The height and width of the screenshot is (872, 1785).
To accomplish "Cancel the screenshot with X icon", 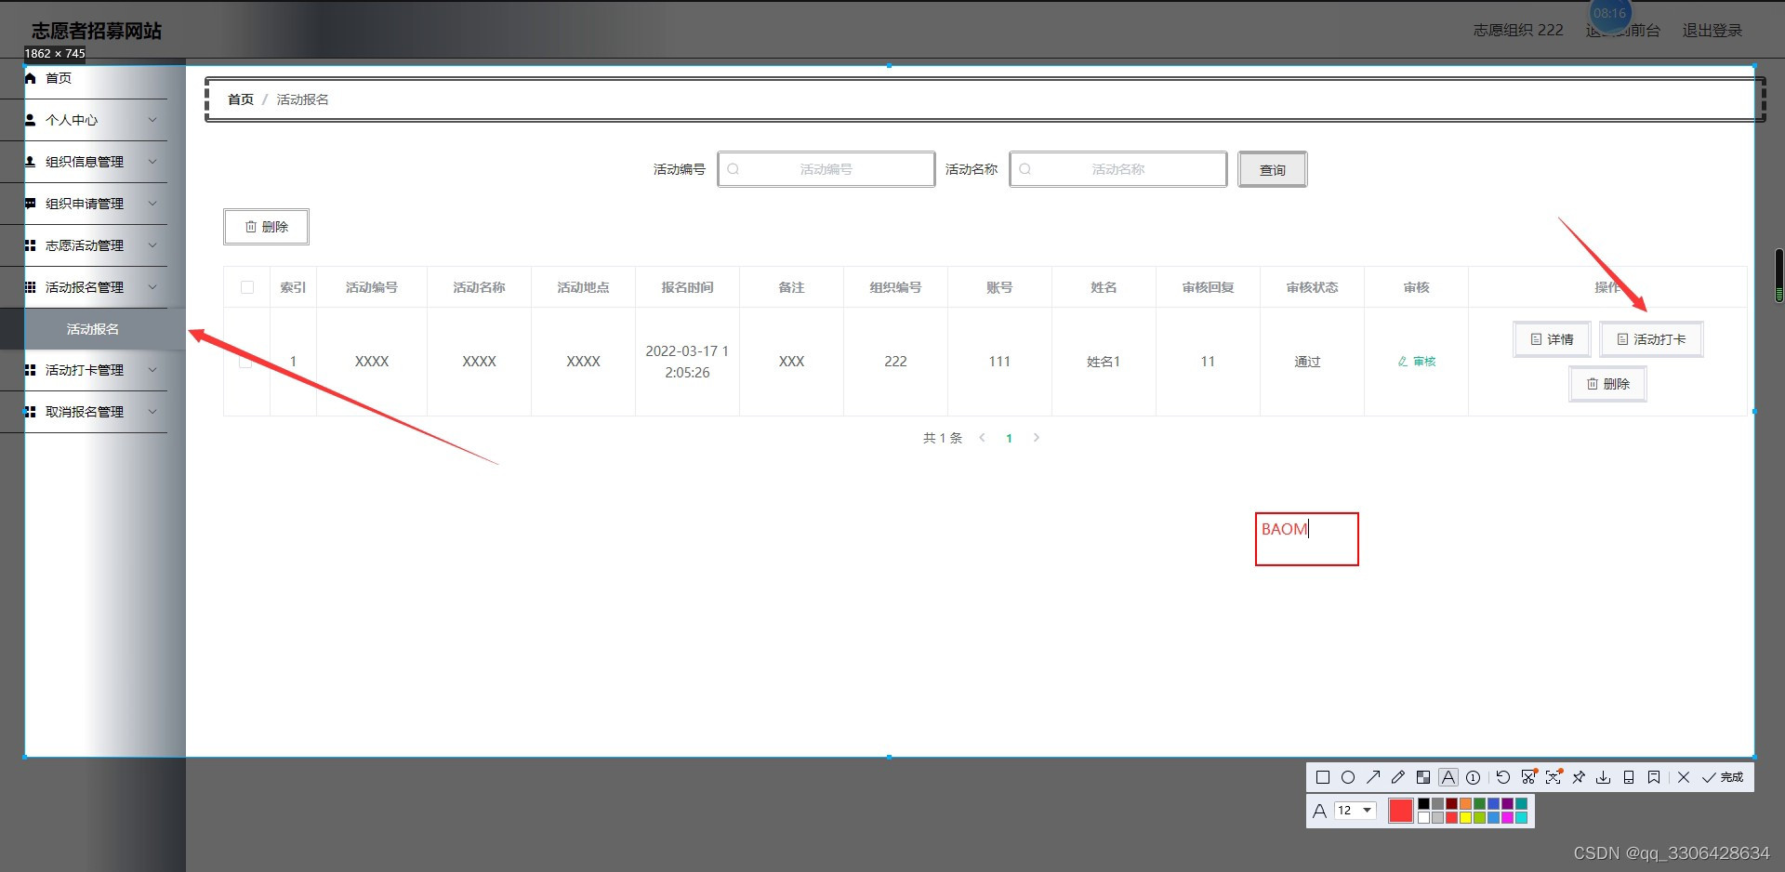I will tap(1684, 777).
